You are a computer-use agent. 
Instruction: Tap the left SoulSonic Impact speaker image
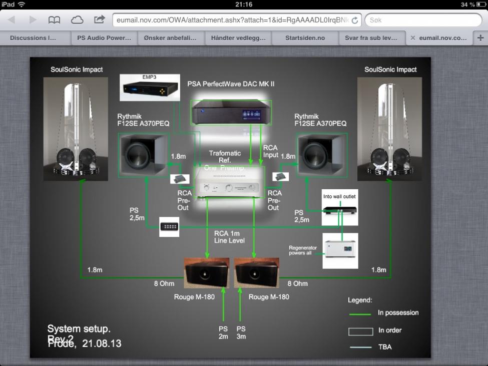76,129
